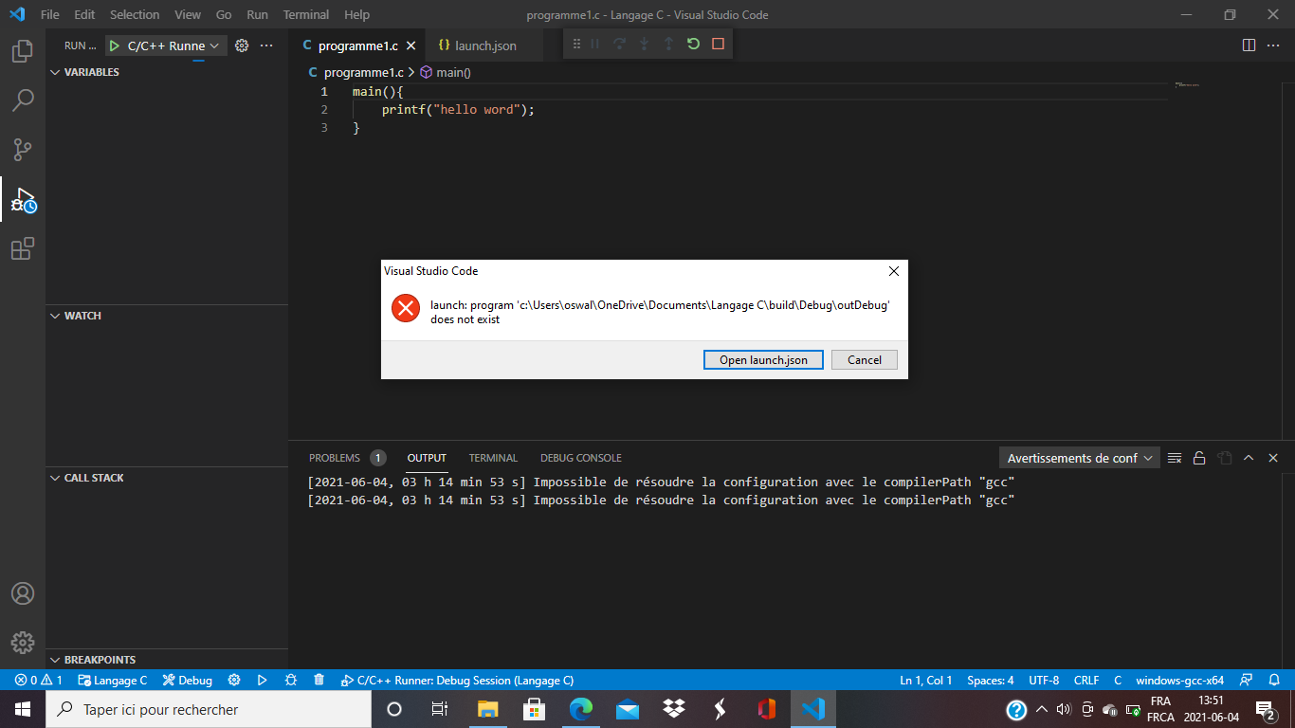
Task: Open the Terminal menu
Action: tap(306, 15)
